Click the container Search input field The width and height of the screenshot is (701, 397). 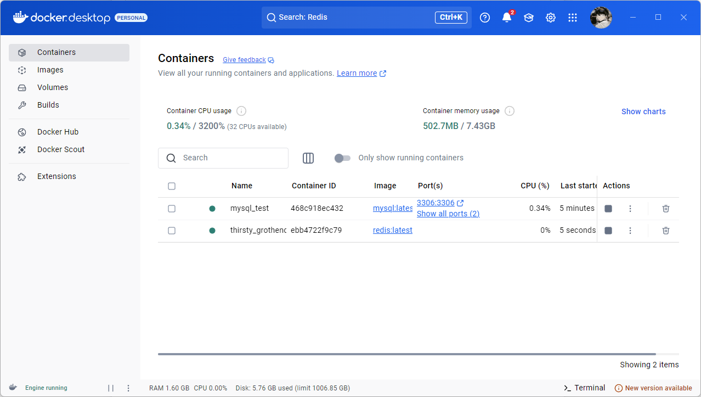[x=230, y=158]
